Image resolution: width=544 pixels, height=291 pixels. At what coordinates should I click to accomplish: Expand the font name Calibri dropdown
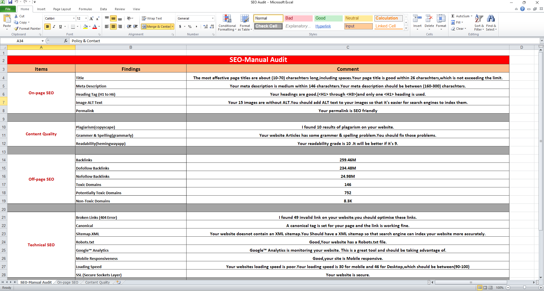point(74,18)
